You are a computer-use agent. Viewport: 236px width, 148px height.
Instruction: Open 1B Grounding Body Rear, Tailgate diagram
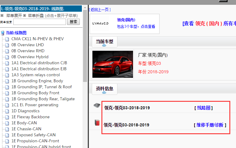click(43, 99)
